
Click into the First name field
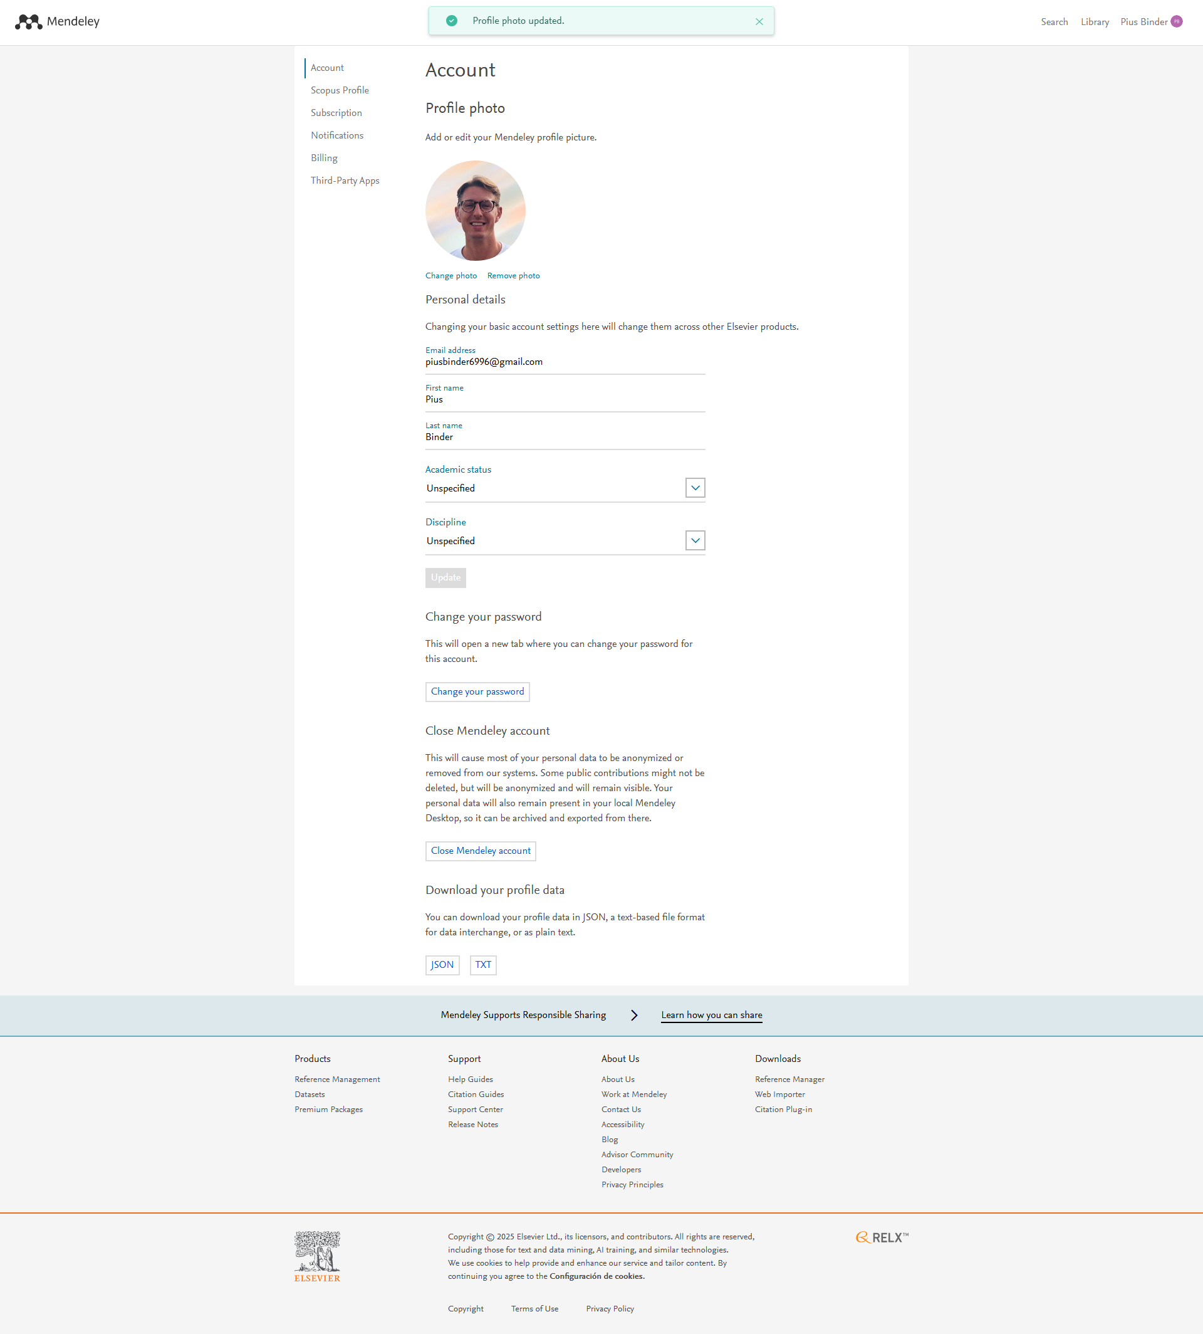(565, 399)
